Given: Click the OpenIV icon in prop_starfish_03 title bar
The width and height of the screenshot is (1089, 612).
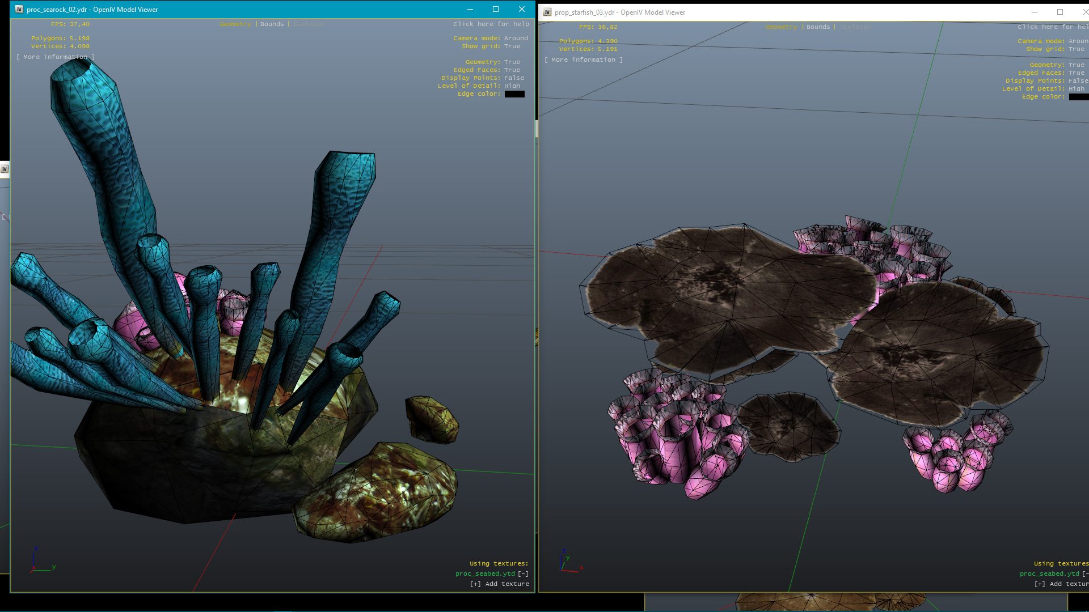Looking at the screenshot, I should [546, 12].
